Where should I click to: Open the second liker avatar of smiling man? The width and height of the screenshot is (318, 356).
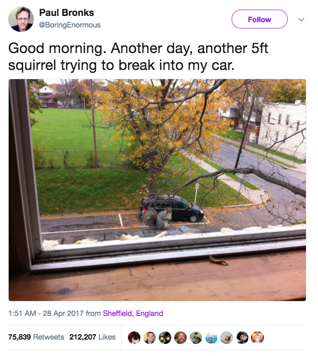click(150, 337)
